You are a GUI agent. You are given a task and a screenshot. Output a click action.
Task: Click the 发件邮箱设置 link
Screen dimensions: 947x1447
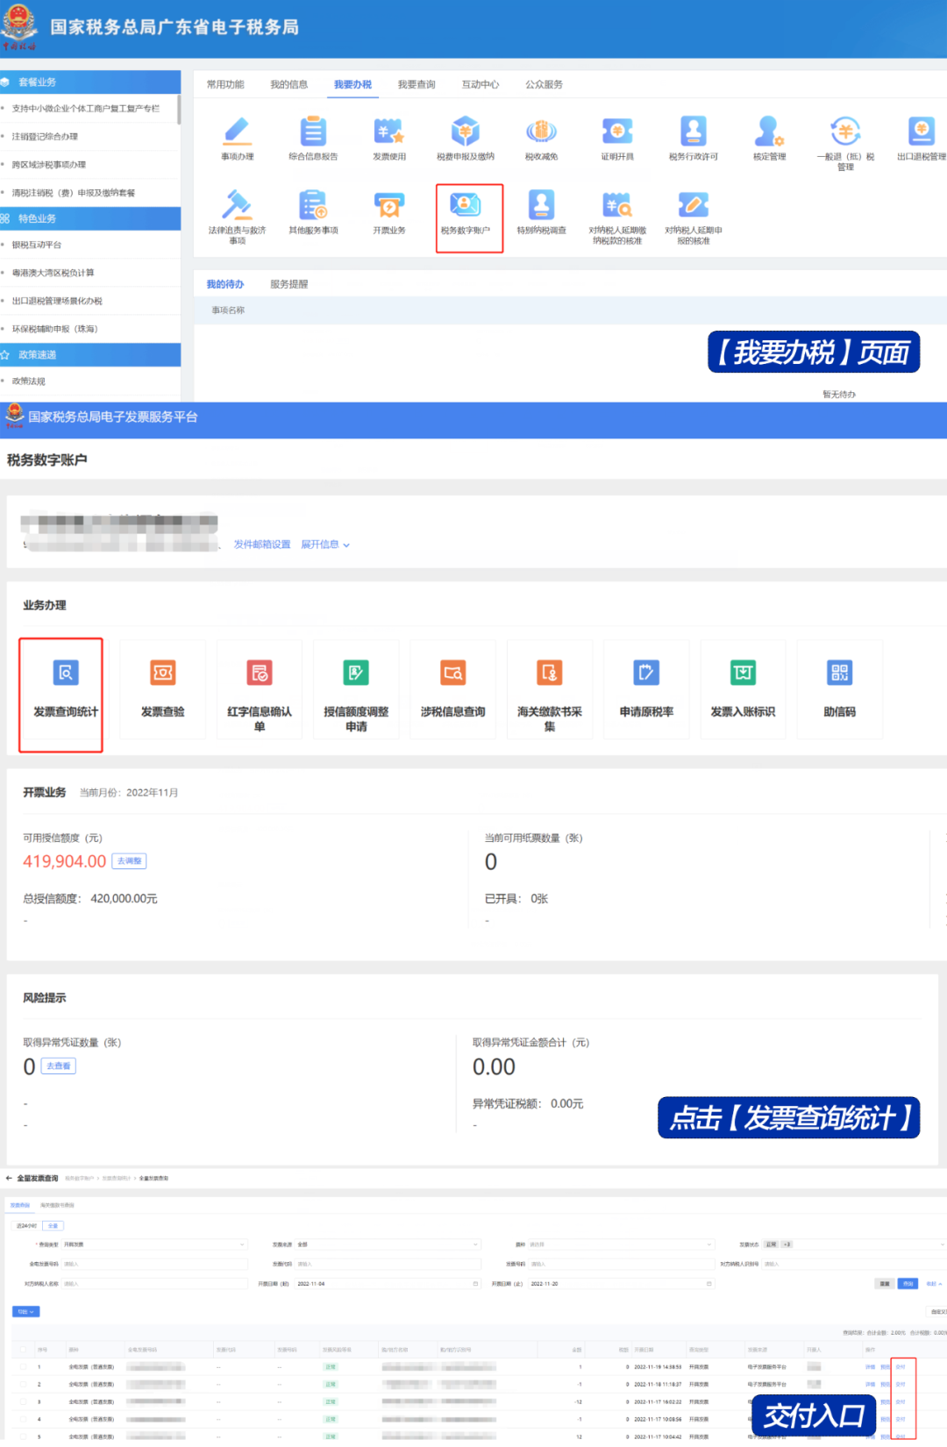(x=262, y=545)
